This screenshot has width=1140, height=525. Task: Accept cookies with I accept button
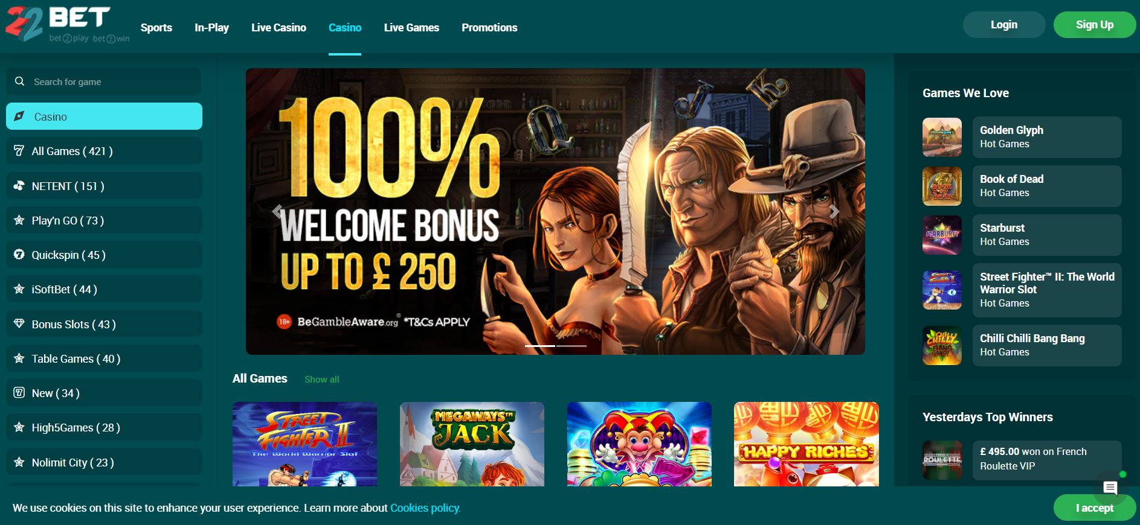point(1094,507)
